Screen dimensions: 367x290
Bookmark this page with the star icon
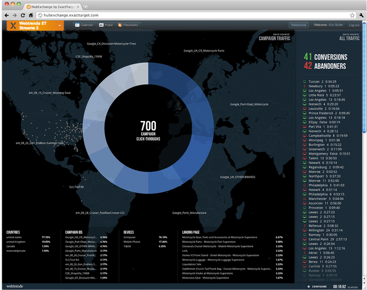click(351, 14)
